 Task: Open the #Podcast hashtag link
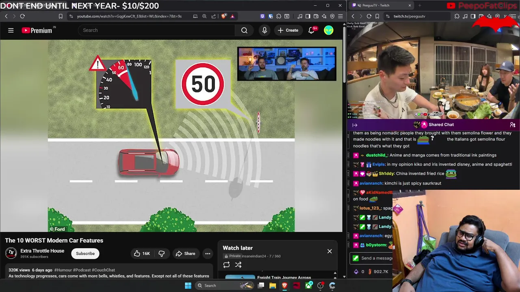82,270
